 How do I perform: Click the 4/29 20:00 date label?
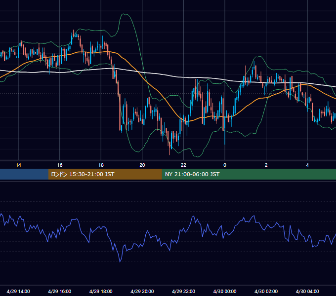[x=142, y=291]
